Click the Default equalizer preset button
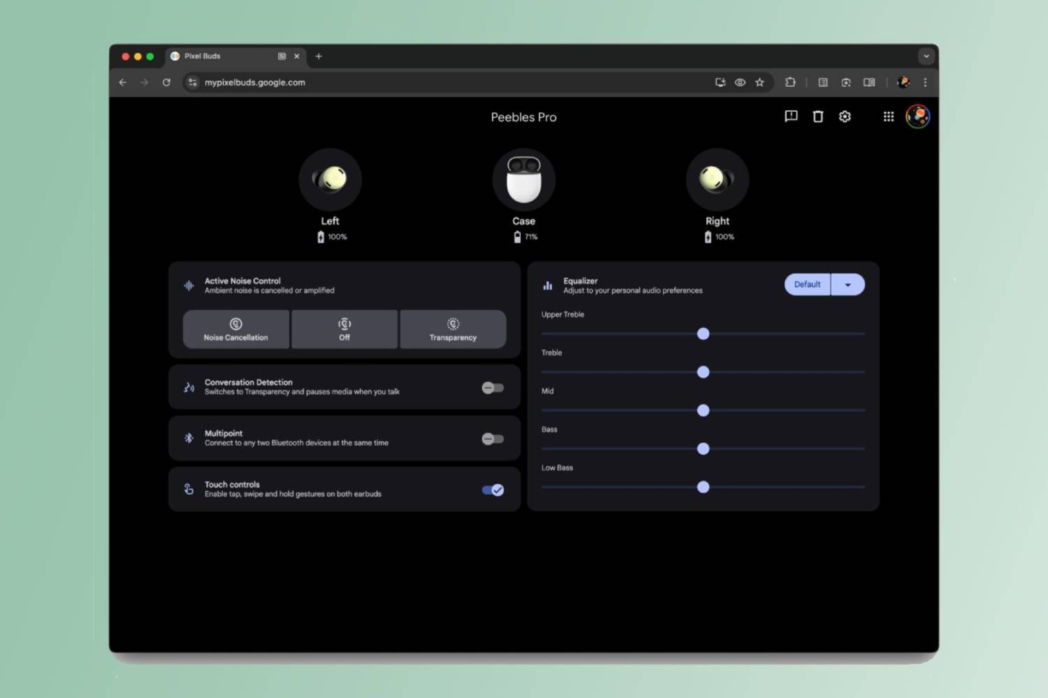Image resolution: width=1048 pixels, height=698 pixels. (807, 285)
